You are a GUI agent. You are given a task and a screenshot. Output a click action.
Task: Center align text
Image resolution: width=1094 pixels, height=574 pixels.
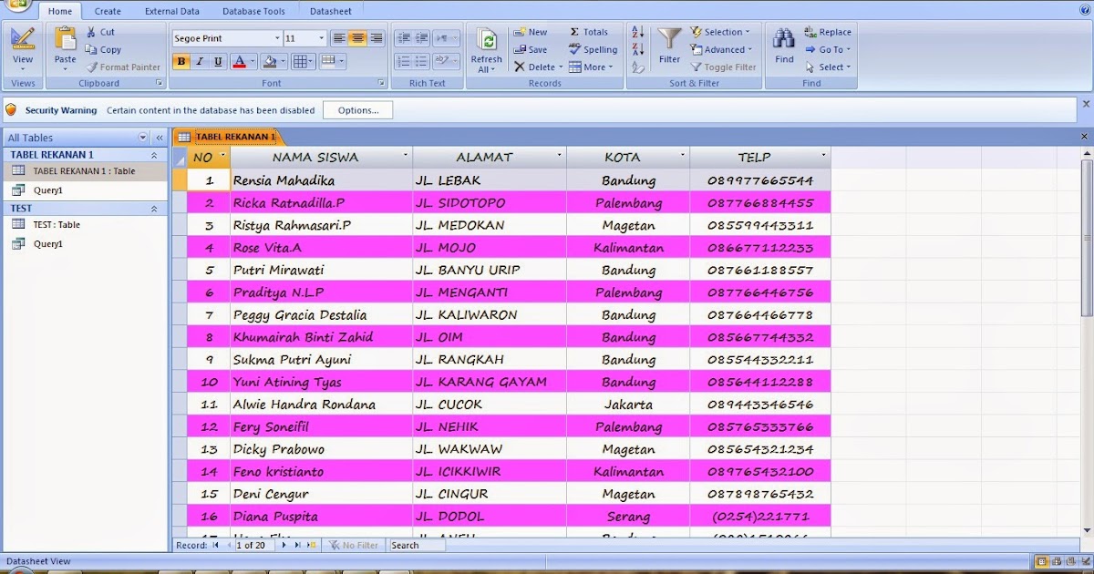pyautogui.click(x=357, y=38)
